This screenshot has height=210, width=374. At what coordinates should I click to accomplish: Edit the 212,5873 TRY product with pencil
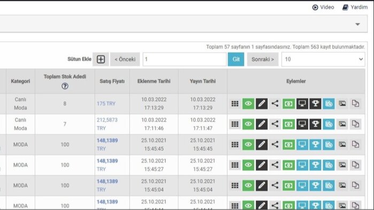262,124
